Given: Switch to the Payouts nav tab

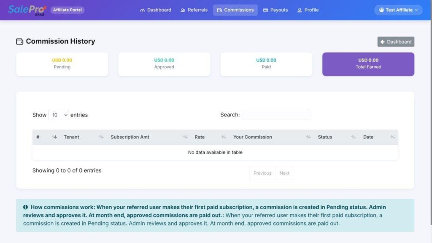Looking at the screenshot, I should [x=275, y=10].
